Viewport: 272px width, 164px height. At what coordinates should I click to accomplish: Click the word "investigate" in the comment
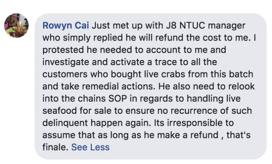click(x=65, y=62)
